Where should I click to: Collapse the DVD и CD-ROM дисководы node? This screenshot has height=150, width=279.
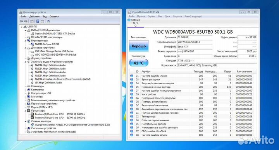pos(25,31)
